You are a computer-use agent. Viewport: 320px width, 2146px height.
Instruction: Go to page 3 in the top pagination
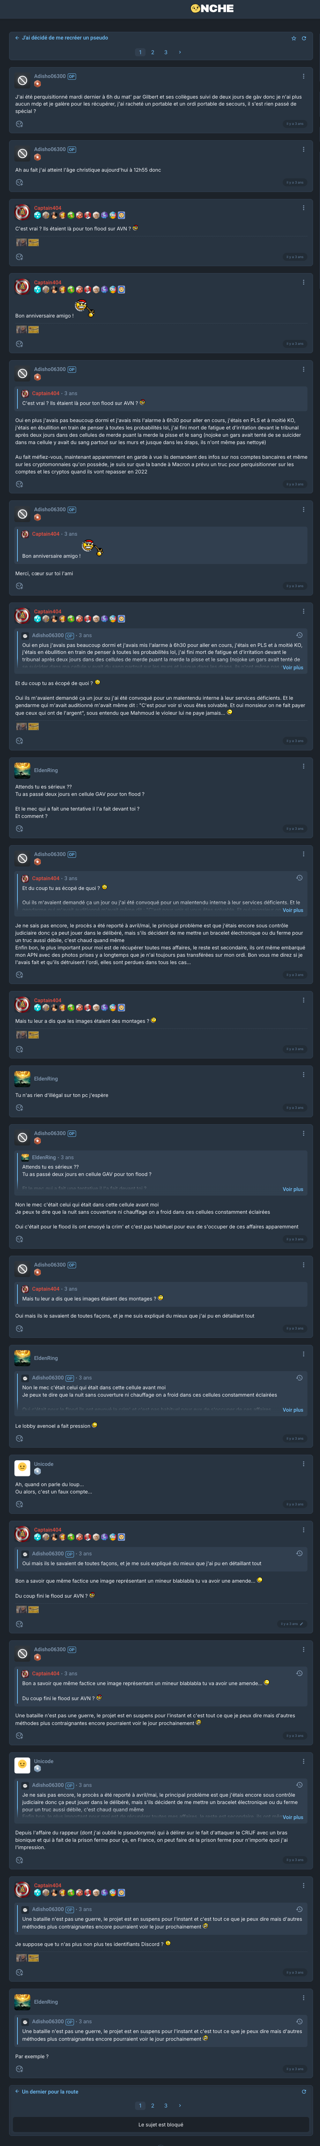click(x=165, y=52)
